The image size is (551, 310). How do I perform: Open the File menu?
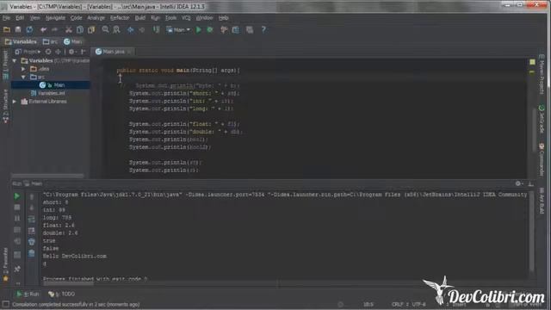6,17
